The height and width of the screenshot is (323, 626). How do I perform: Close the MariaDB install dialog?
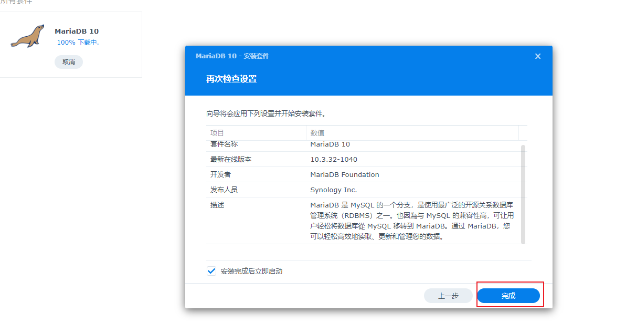tap(537, 56)
